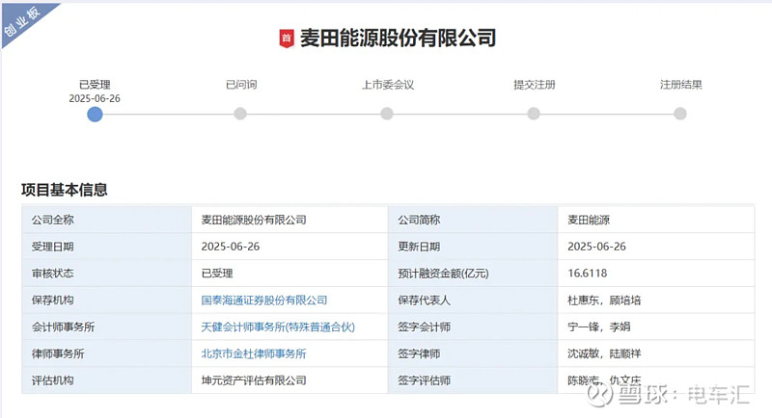Click the 更新日期 label cell
This screenshot has width=772, height=418.
[x=473, y=247]
